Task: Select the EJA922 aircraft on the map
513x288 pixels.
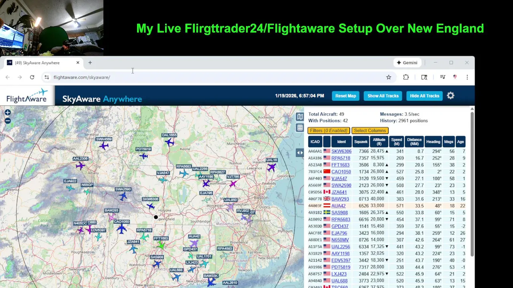Action: click(71, 188)
